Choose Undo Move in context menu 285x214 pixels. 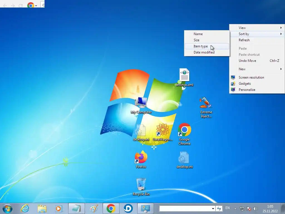point(257,61)
